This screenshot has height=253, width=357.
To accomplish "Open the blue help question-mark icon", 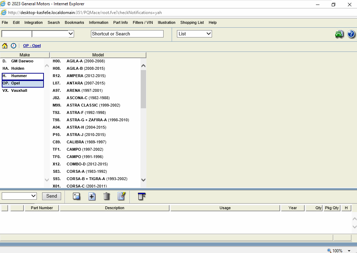I will click(351, 34).
